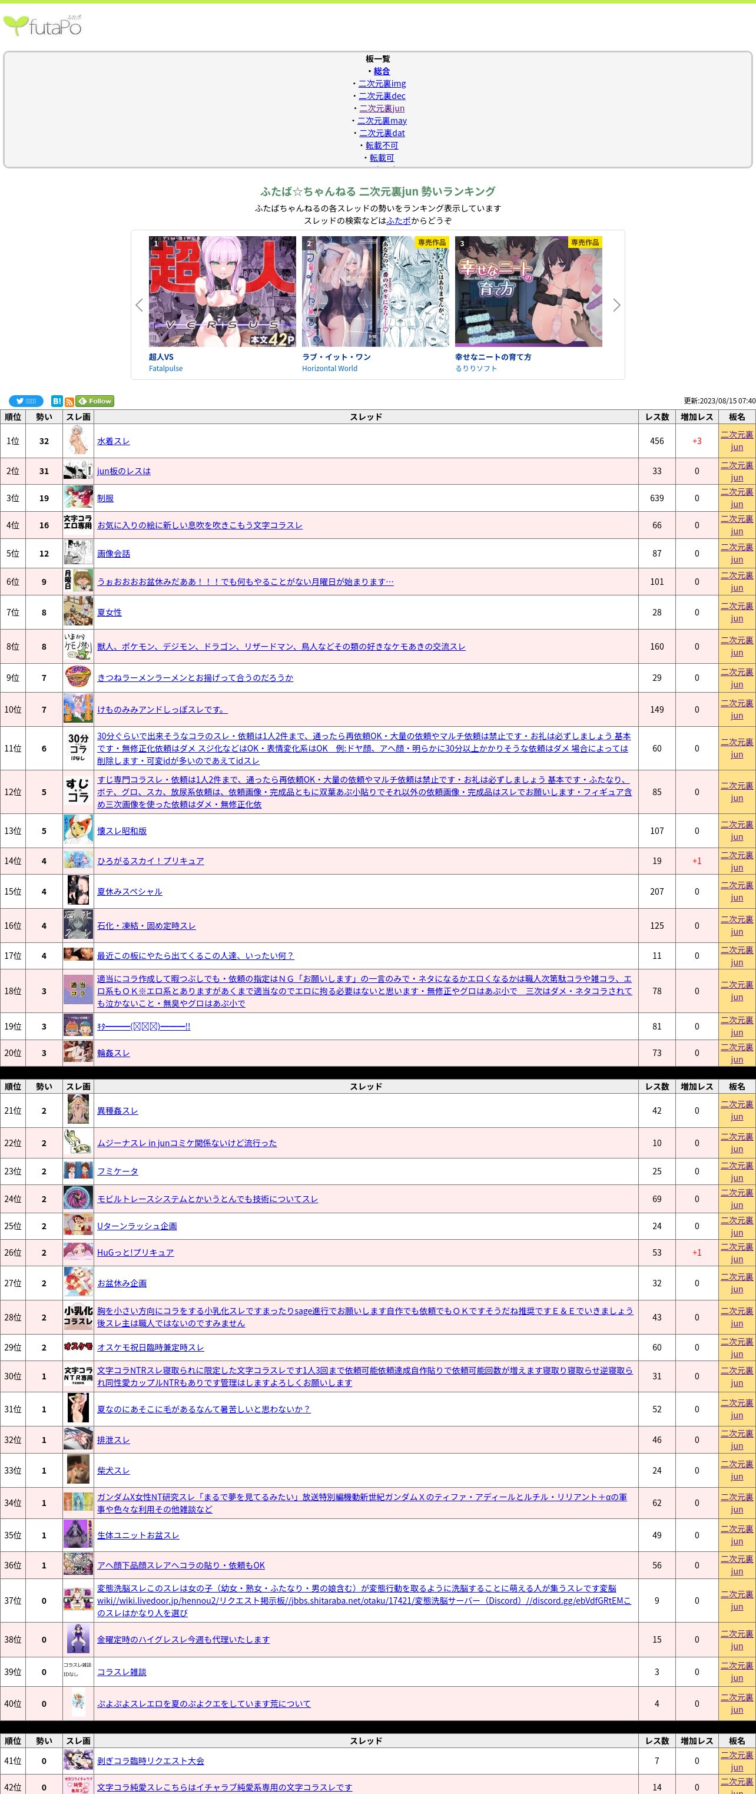Image resolution: width=756 pixels, height=1794 pixels.
Task: Open 転載不可 board link
Action: (x=382, y=145)
